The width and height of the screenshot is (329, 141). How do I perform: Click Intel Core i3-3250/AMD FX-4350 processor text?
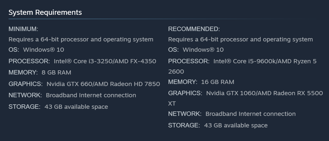[105, 61]
